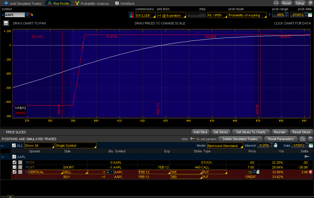Open the SELL side dropdown

click(x=75, y=172)
